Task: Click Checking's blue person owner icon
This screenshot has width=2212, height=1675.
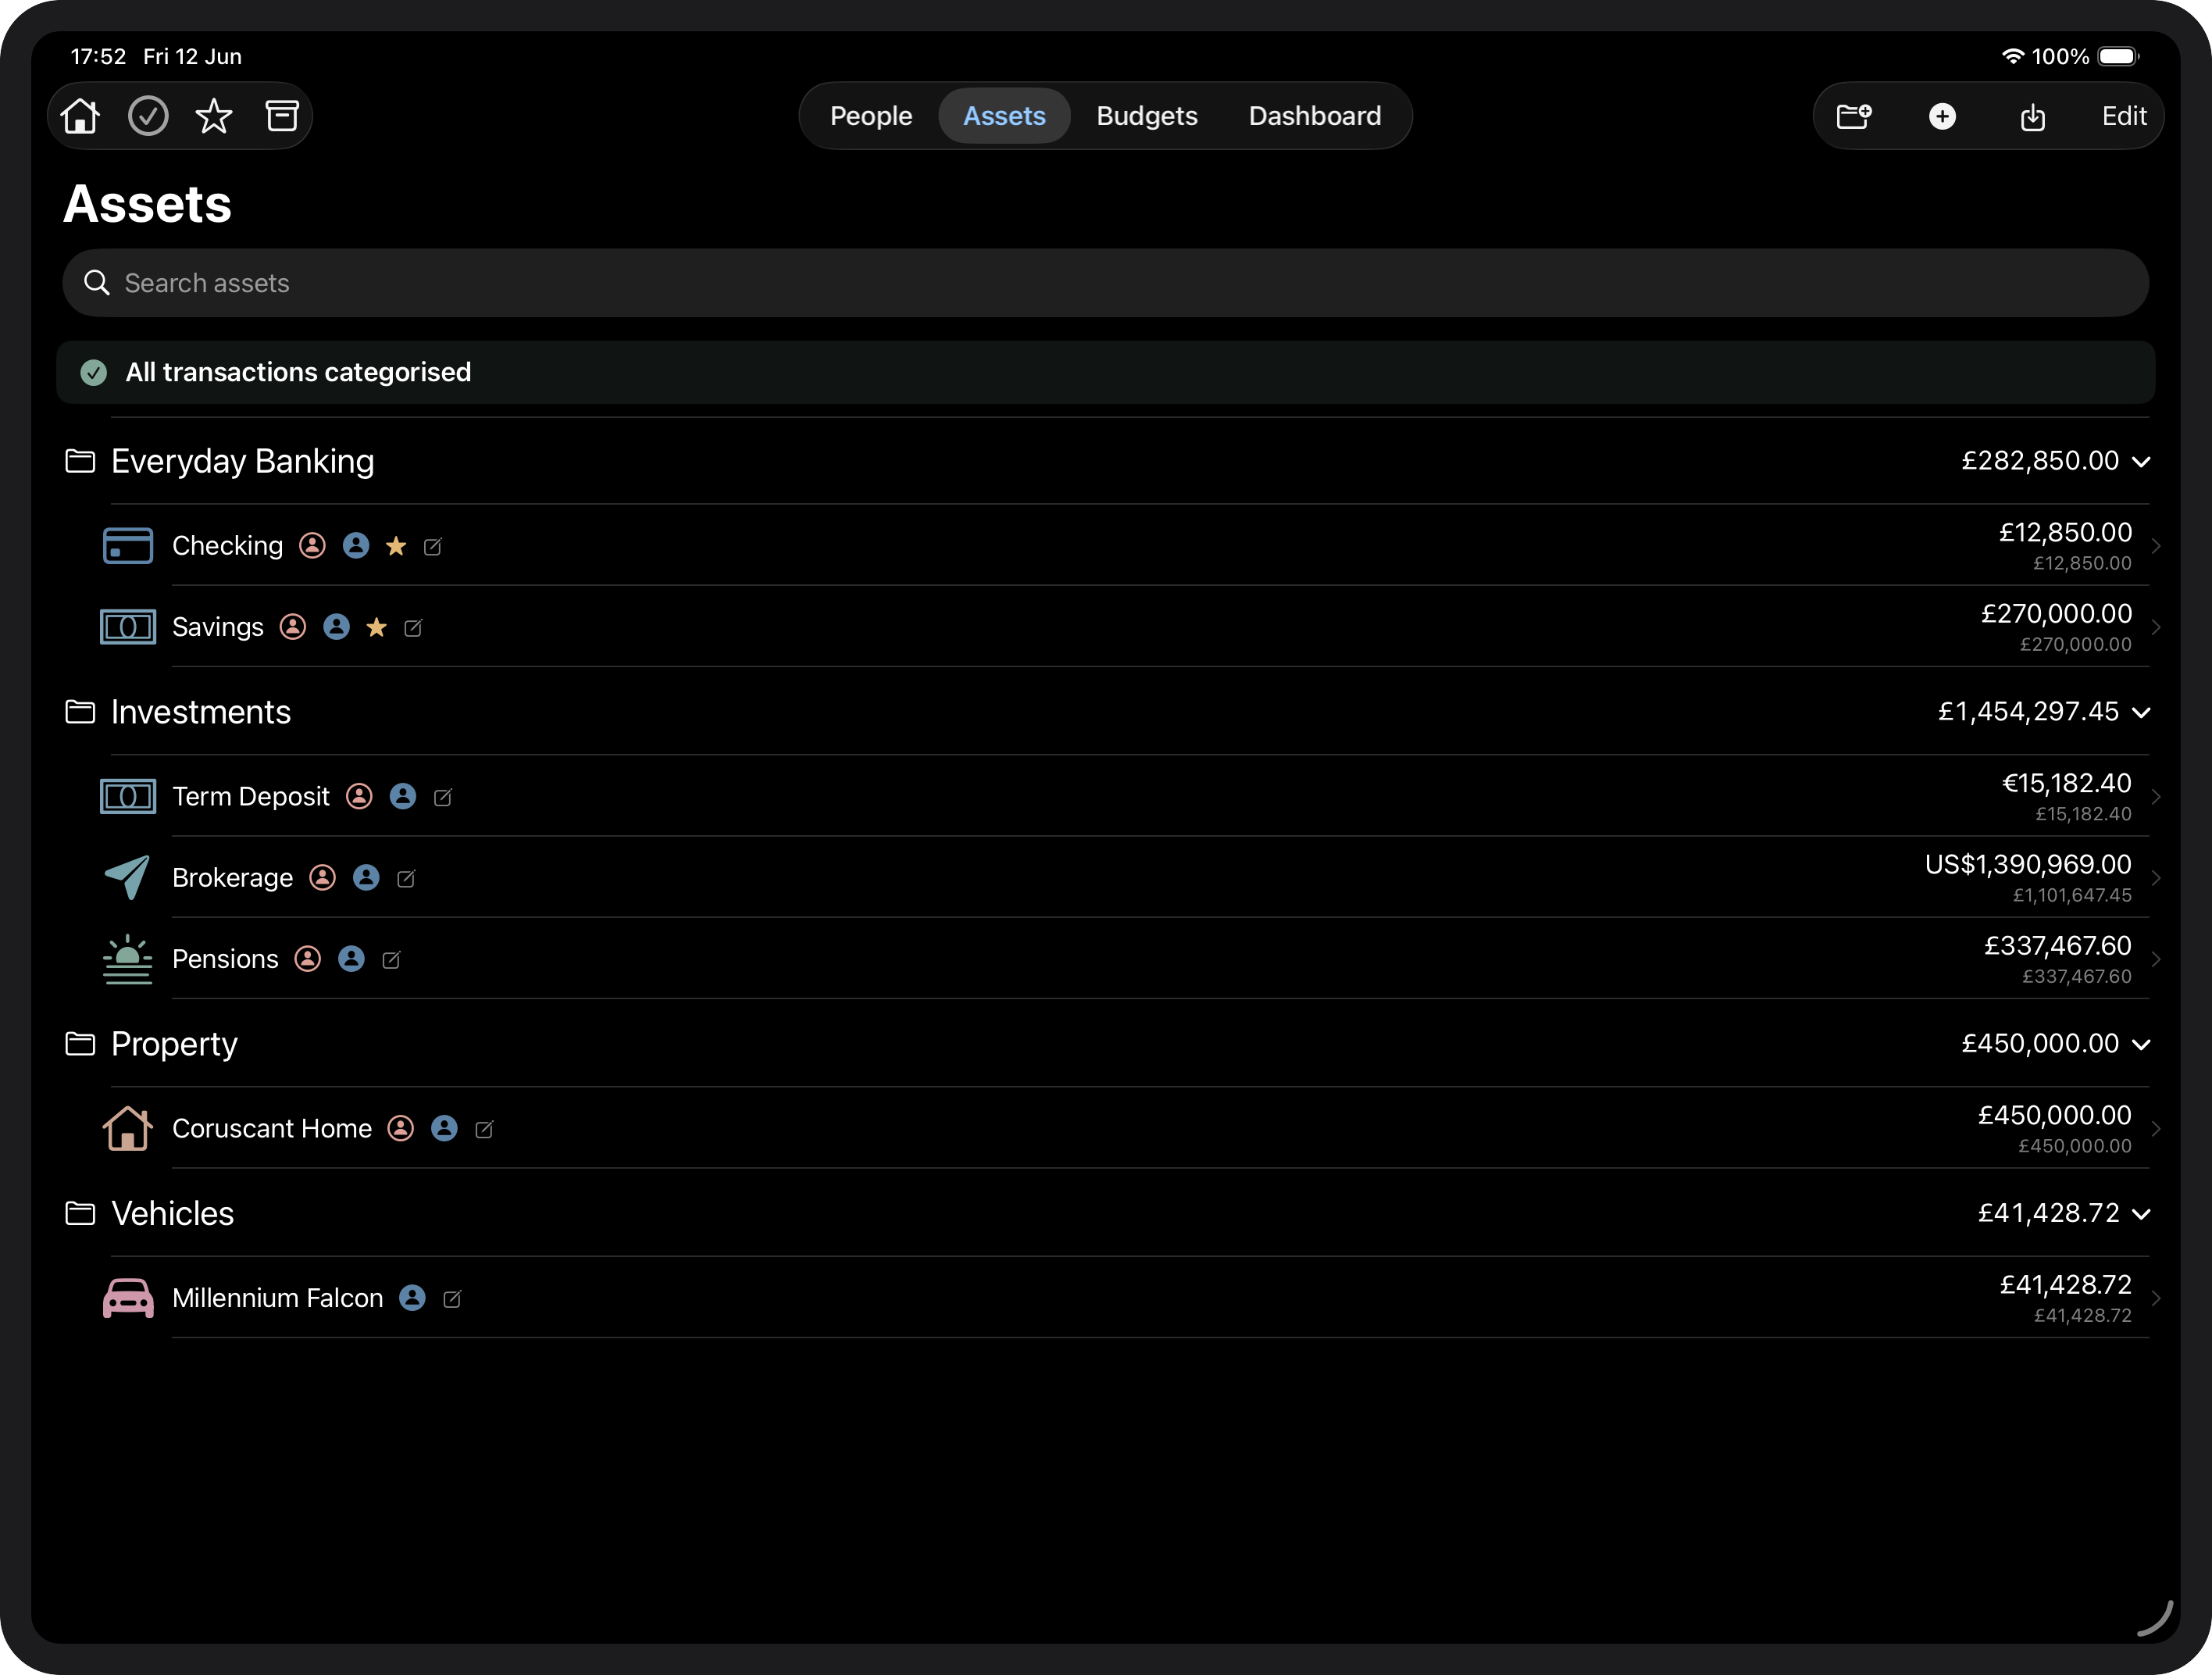Action: coord(356,545)
